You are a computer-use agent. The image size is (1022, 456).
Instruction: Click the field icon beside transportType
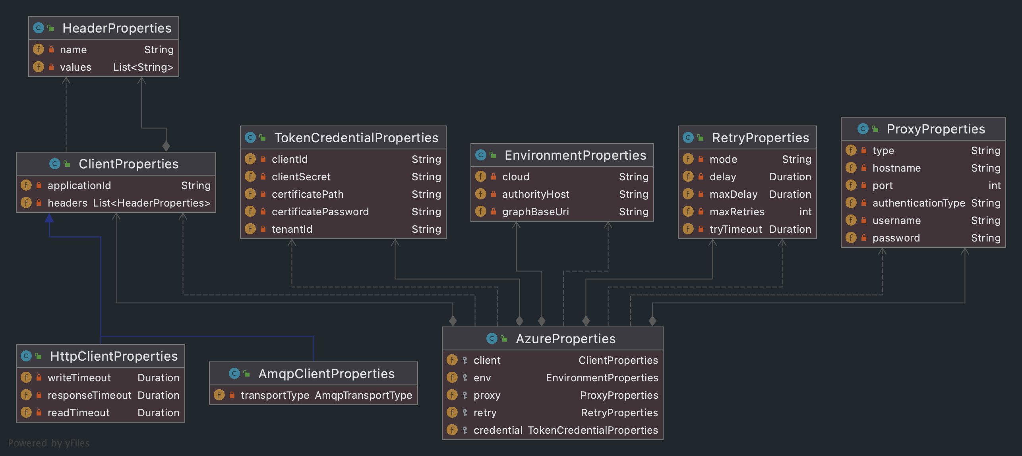click(x=219, y=395)
